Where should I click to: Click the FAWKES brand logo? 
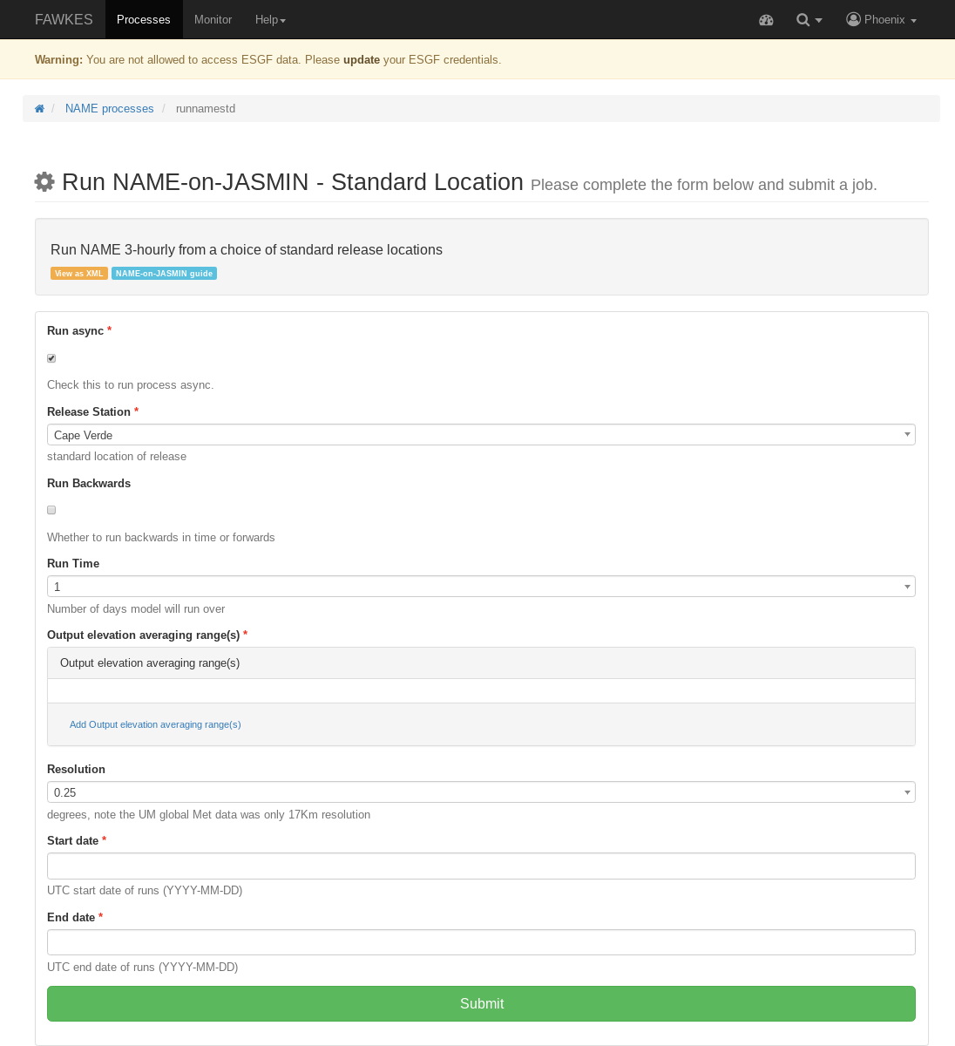tap(64, 19)
